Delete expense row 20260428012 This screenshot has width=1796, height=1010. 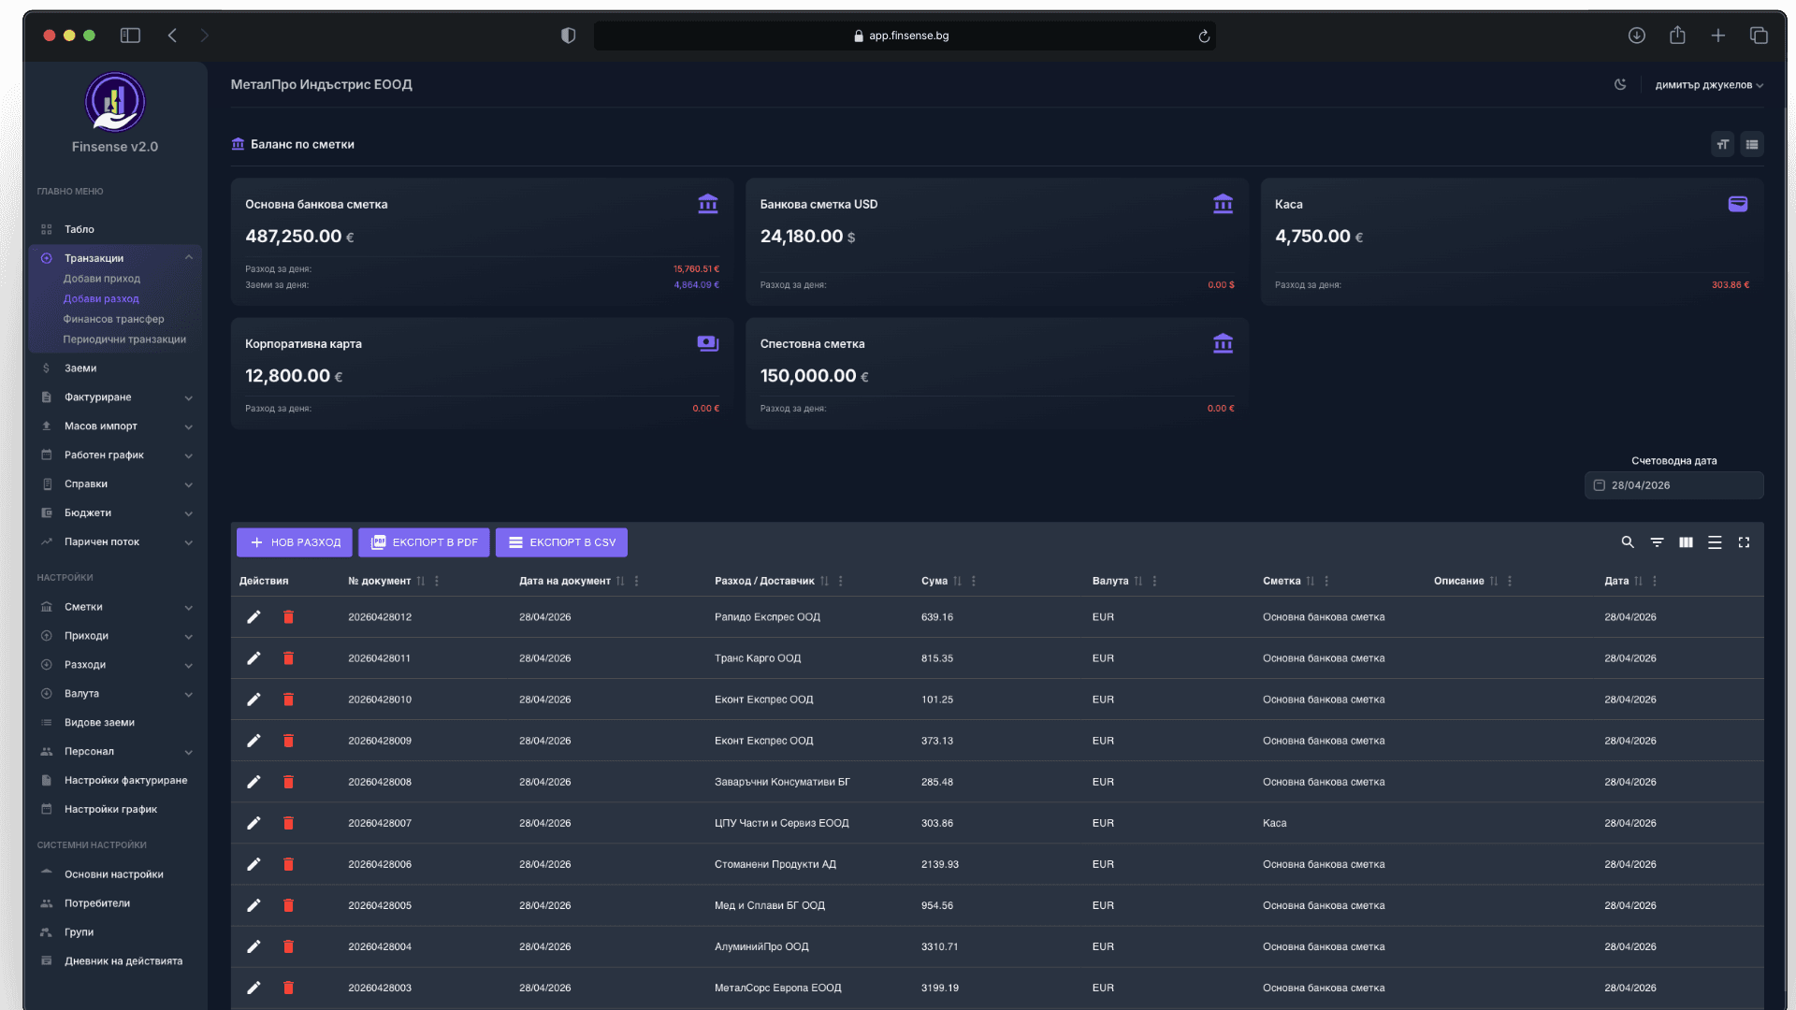pos(288,617)
